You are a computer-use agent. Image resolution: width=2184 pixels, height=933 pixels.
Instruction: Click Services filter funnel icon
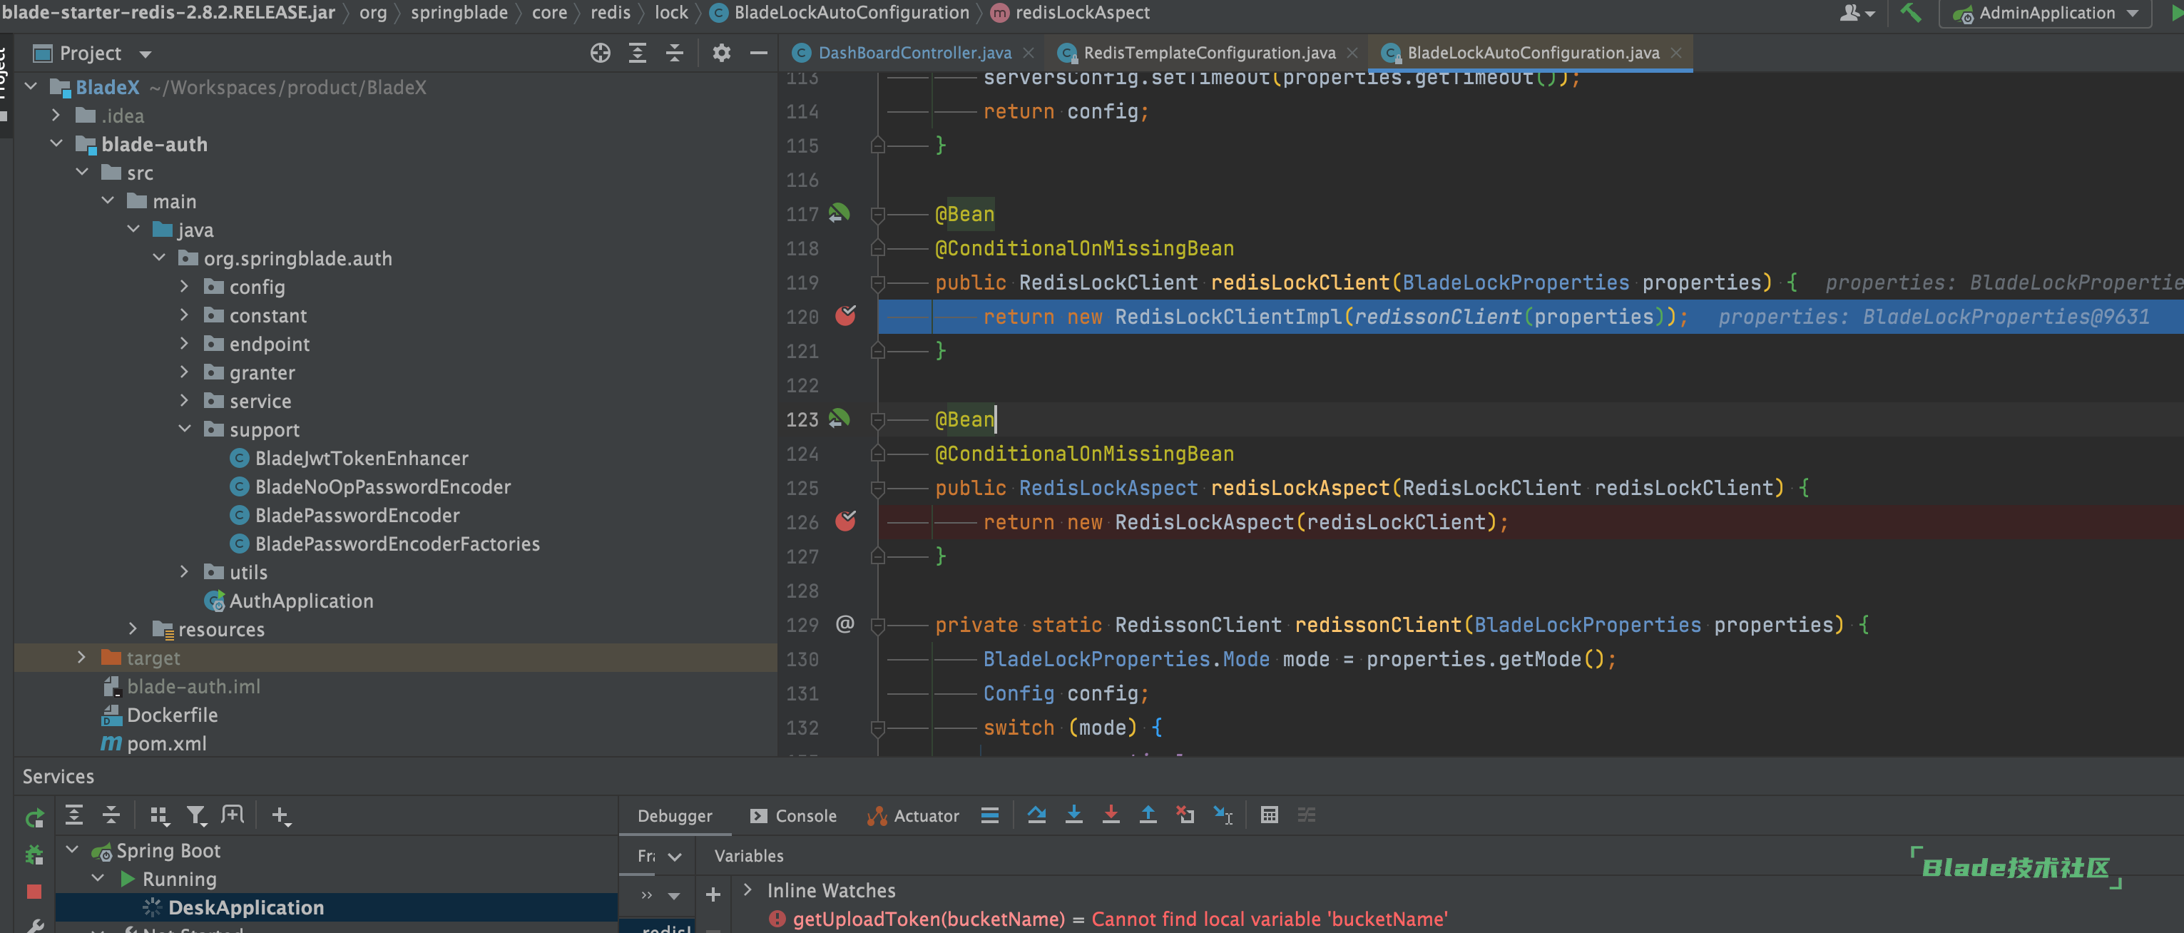pyautogui.click(x=196, y=816)
